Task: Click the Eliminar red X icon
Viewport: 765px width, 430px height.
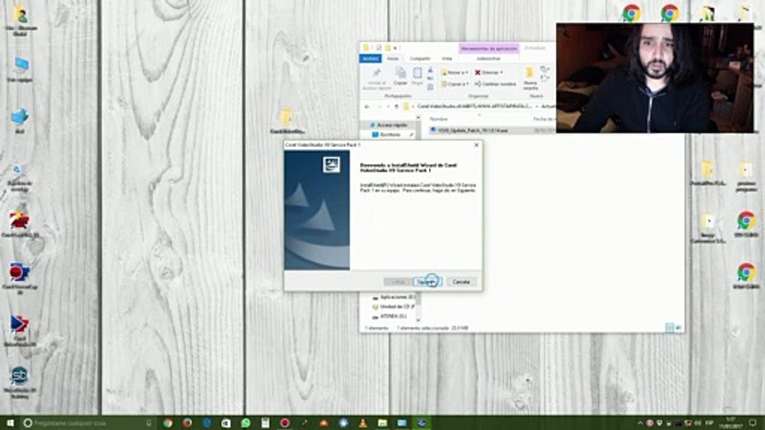Action: coord(478,72)
